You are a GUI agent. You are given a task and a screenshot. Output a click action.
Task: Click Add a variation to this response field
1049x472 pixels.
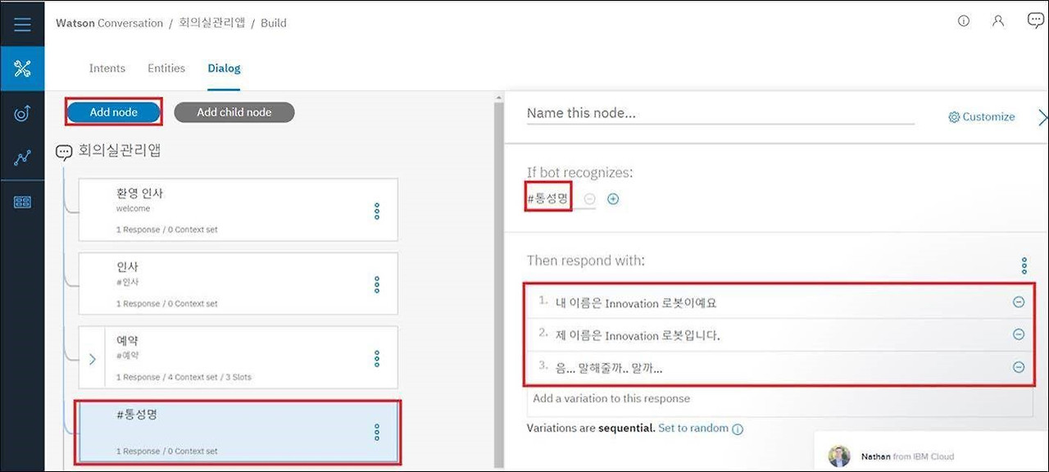(779, 399)
